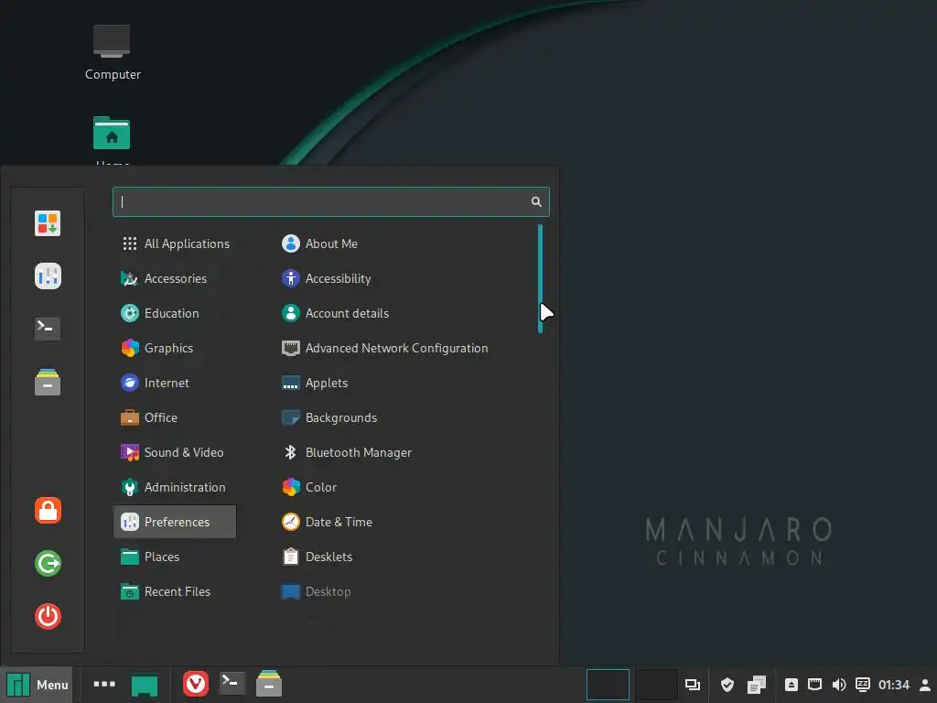Click the removable drives tray icon

click(792, 685)
